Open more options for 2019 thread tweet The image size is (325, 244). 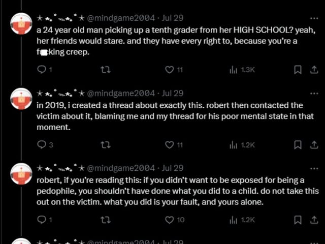pyautogui.click(x=314, y=94)
